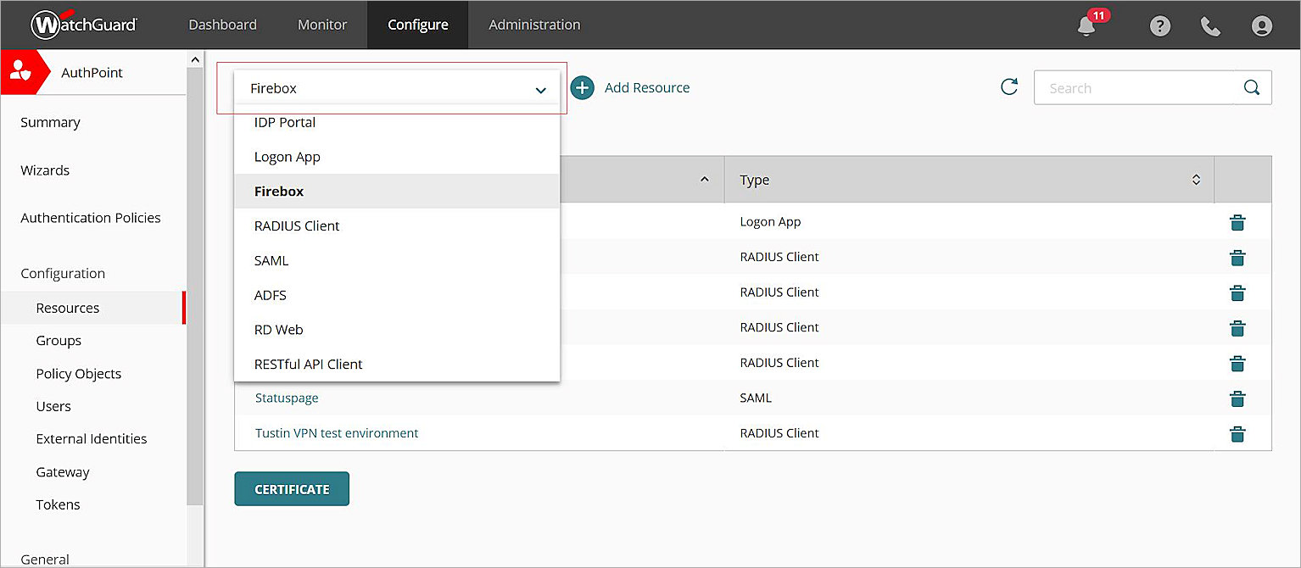
Task: Open the user account profile icon
Action: pyautogui.click(x=1261, y=25)
